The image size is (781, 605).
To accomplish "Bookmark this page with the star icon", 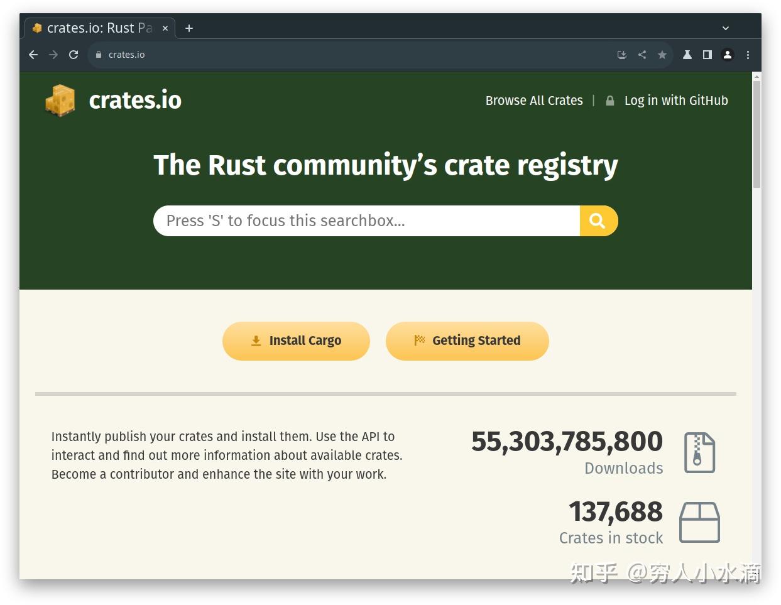I will (662, 55).
